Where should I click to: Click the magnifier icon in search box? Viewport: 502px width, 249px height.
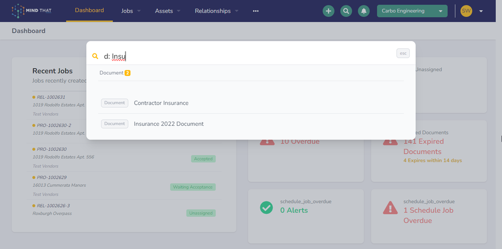(x=95, y=56)
